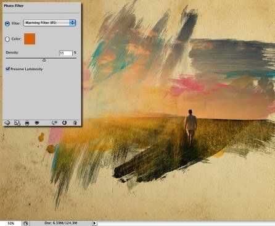This screenshot has height=226, width=275.
Task: Click the blue dropdown arrows on filter menu
Action: [73, 23]
